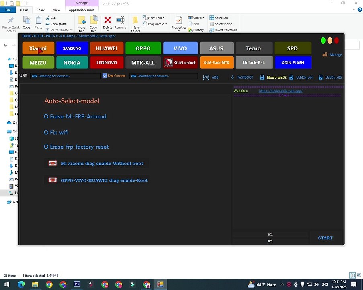Select the Unlock-B-L section
Image resolution: width=363 pixels, height=290 pixels.
pos(254,62)
